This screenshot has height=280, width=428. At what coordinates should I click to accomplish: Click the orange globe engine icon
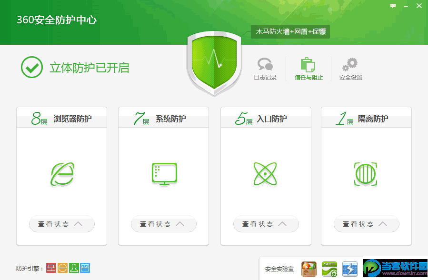pos(62,268)
